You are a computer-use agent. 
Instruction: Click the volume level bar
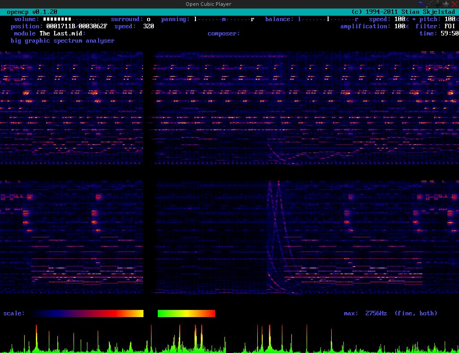point(71,19)
